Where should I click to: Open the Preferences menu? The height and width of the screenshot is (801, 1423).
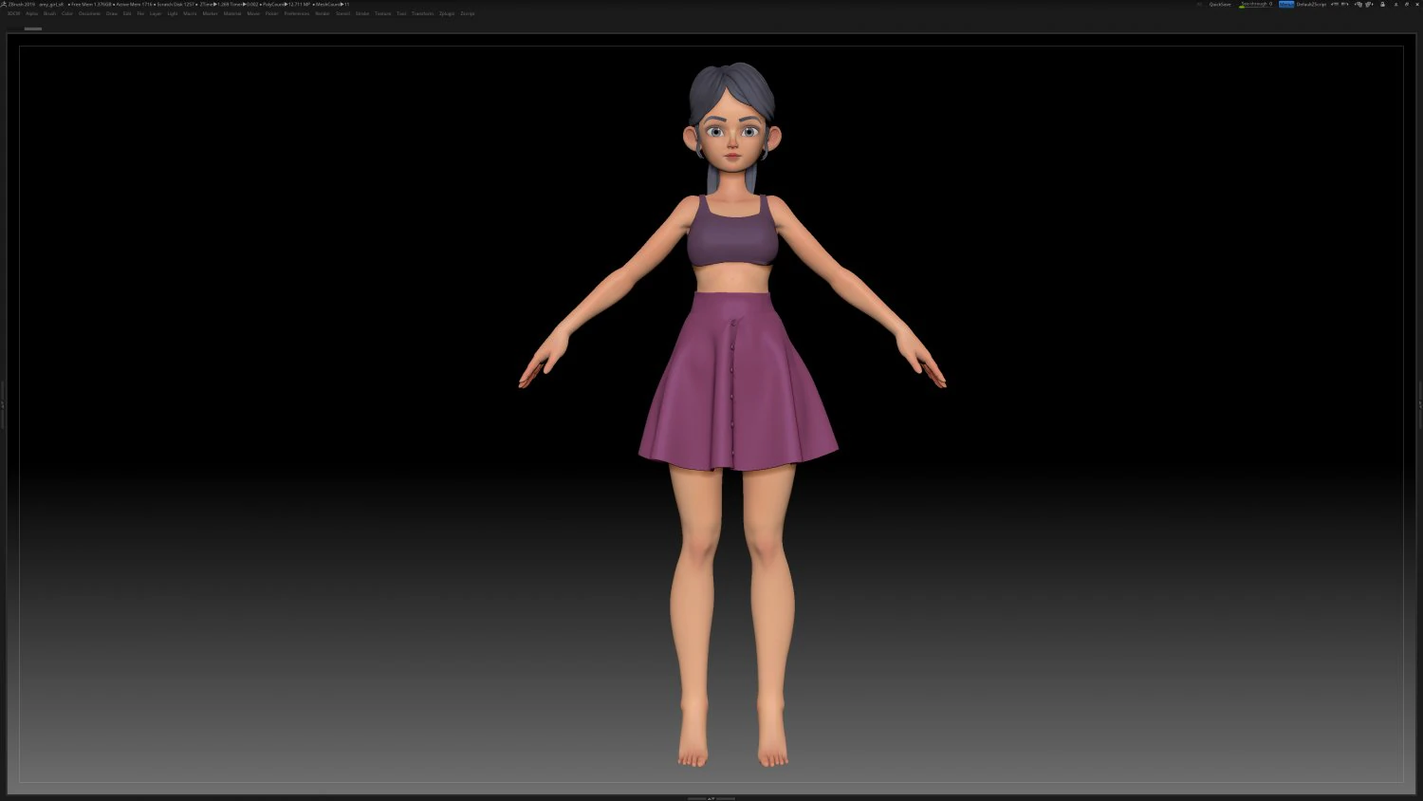point(296,13)
